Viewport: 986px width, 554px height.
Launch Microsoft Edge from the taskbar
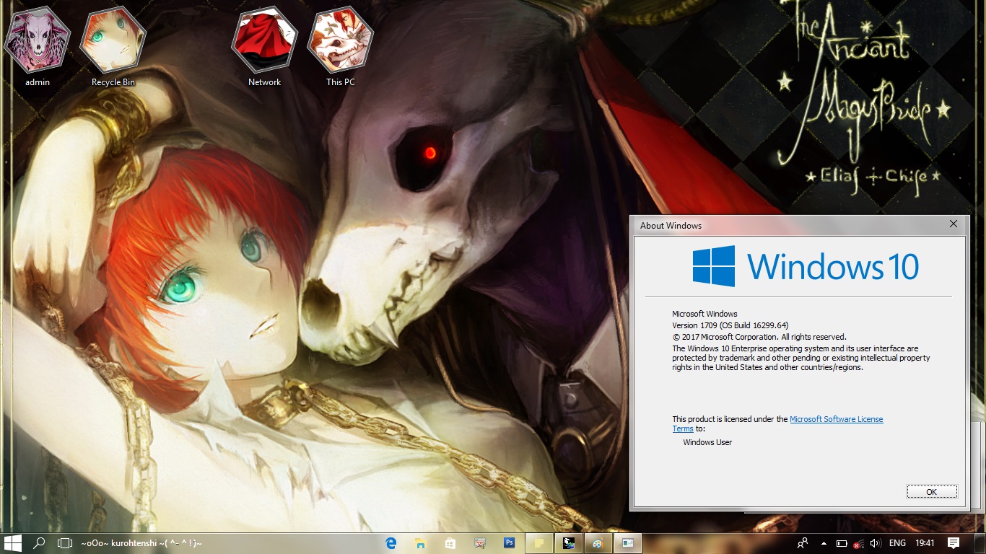click(x=391, y=543)
